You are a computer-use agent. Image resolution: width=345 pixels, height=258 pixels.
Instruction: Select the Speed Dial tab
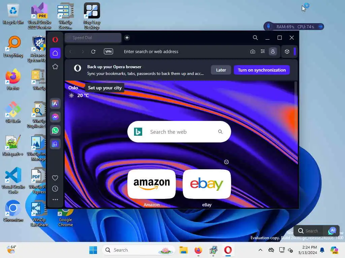[93, 38]
